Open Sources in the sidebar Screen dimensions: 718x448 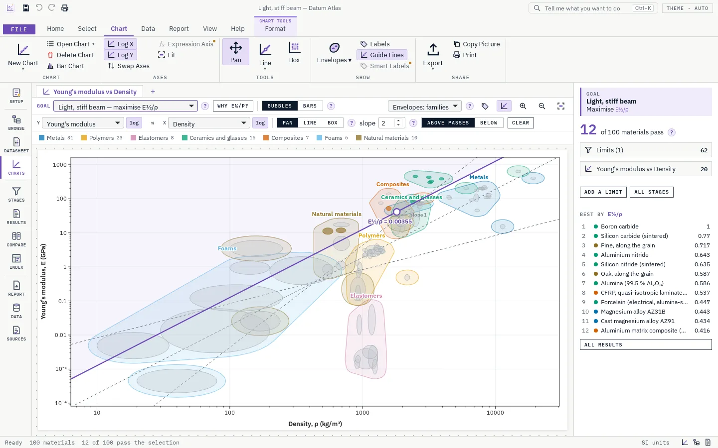(16, 333)
